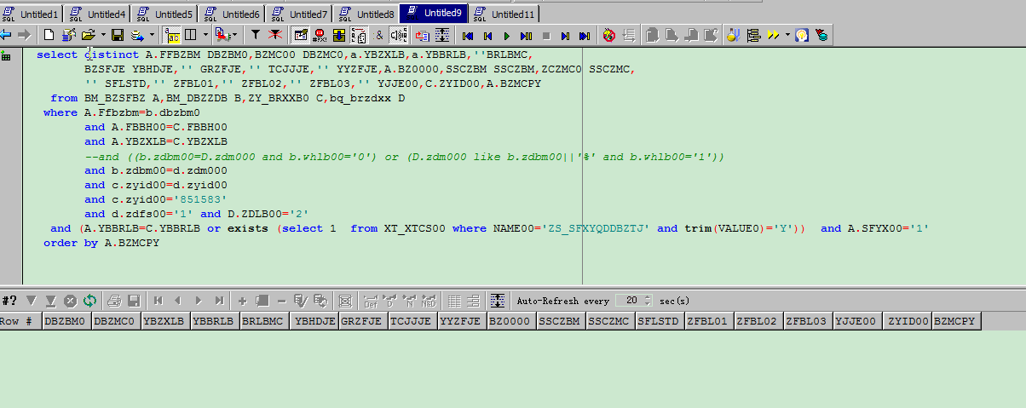Click the beaker test icon

(734, 35)
